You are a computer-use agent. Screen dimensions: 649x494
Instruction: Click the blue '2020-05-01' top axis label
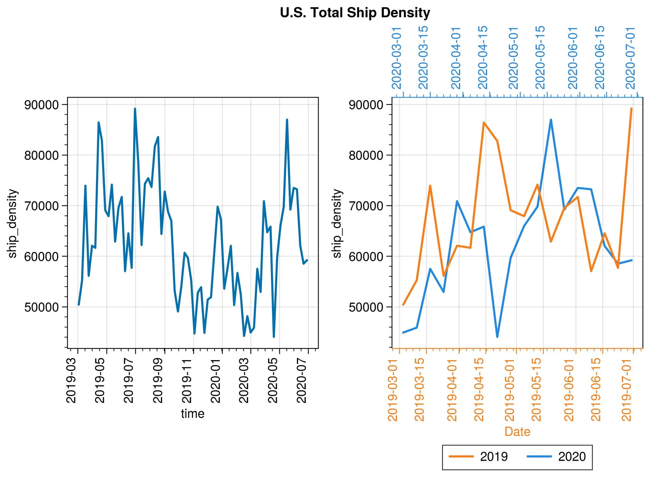[513, 58]
